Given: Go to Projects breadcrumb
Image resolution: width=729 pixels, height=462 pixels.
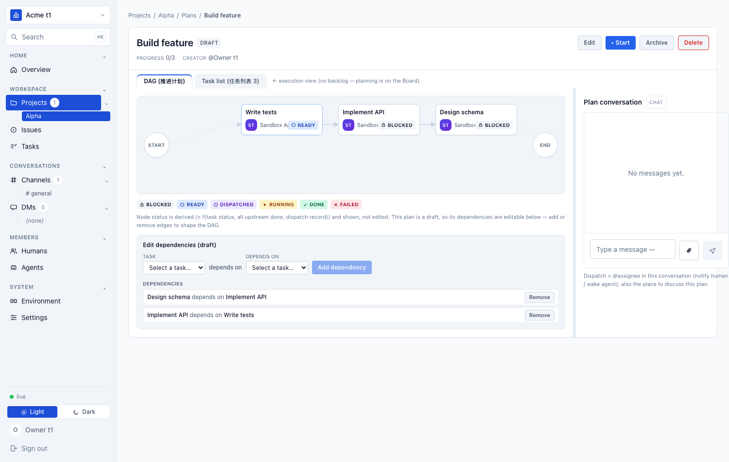Looking at the screenshot, I should 139,16.
